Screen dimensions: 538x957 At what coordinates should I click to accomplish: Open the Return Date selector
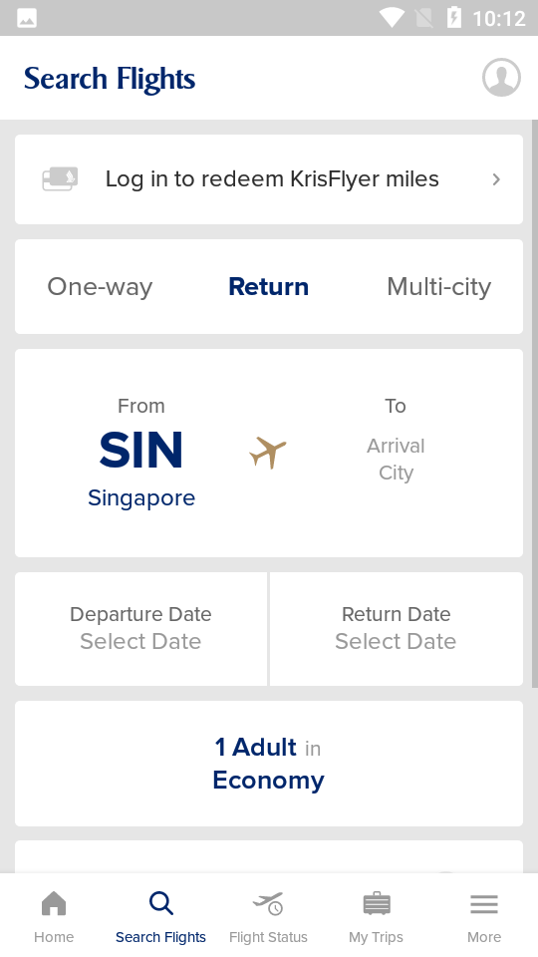397,629
